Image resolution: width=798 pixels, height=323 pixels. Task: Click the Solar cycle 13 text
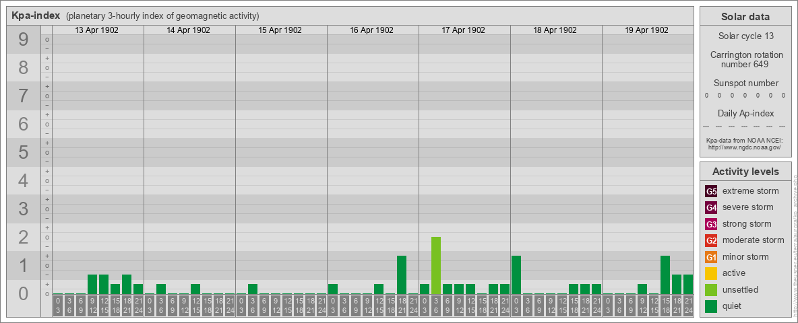[x=745, y=36]
